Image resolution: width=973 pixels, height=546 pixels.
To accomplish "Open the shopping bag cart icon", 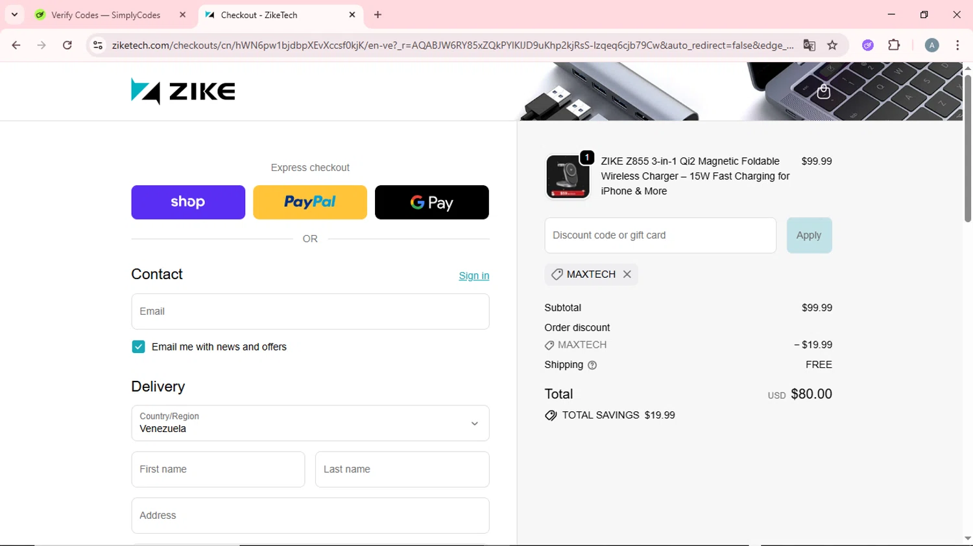I will [x=823, y=91].
